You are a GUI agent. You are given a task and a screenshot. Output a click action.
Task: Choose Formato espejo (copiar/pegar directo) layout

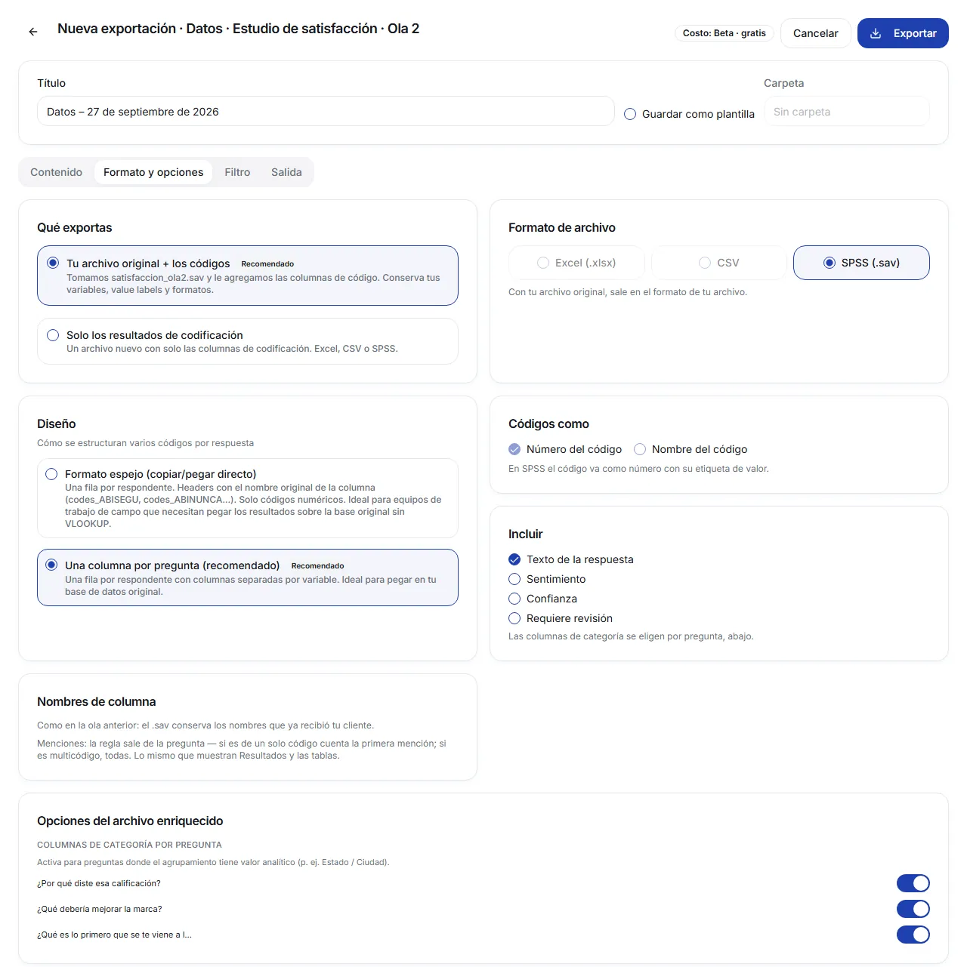click(248, 498)
